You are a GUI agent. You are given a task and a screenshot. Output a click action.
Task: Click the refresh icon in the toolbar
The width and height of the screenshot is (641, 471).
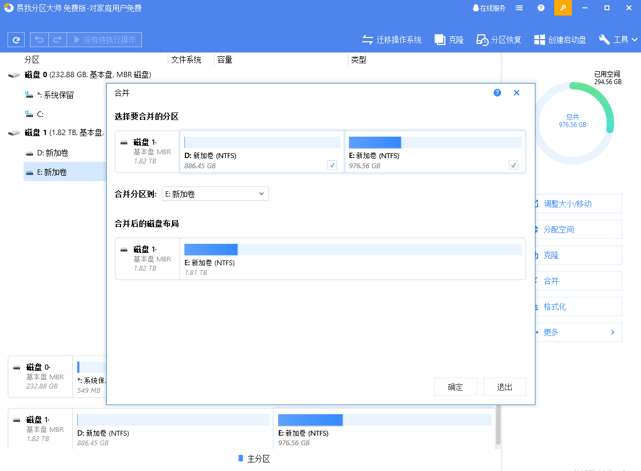(x=16, y=39)
